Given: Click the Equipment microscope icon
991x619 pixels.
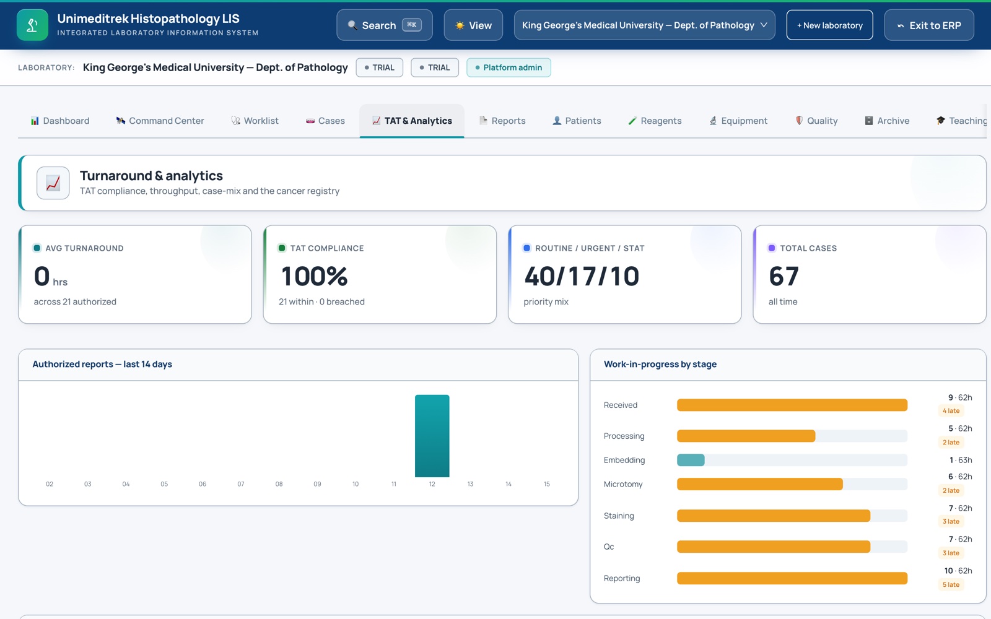Looking at the screenshot, I should coord(713,121).
